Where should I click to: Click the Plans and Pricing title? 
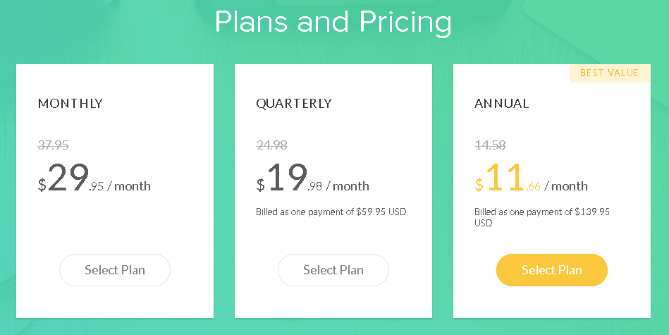coord(333,21)
